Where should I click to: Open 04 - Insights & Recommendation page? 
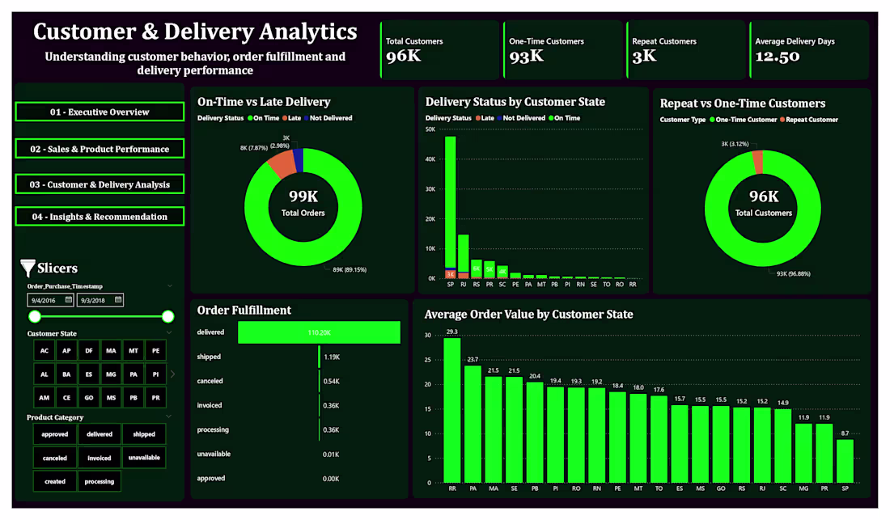tap(100, 217)
